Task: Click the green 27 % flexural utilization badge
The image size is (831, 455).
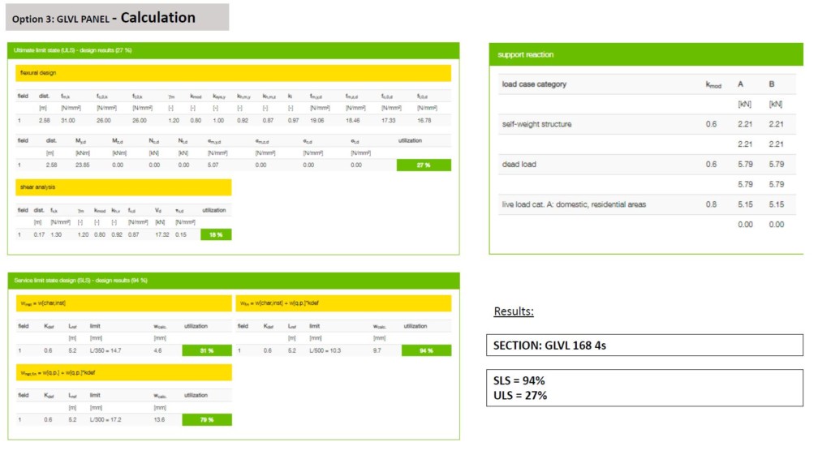Action: click(424, 165)
